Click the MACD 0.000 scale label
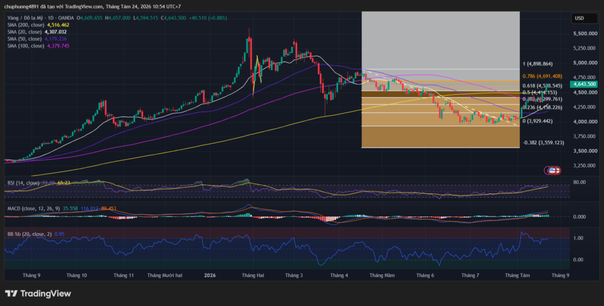 579,217
